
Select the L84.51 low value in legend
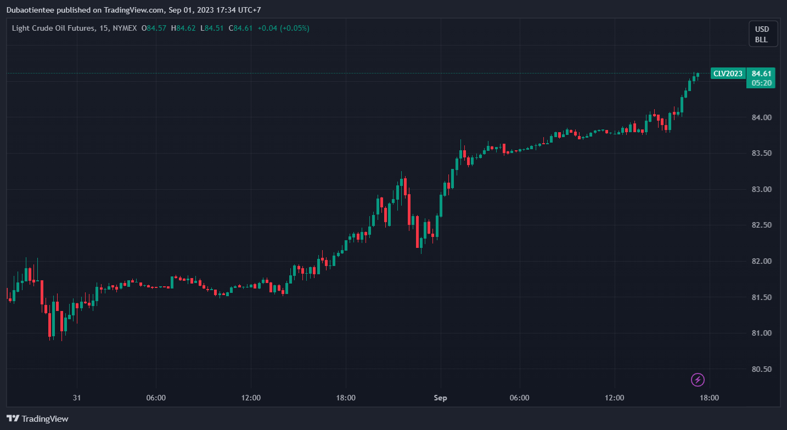(212, 28)
